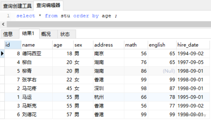211x120 pixels.
Task: Select the name cell 马花疼
Action: pyautogui.click(x=37, y=88)
